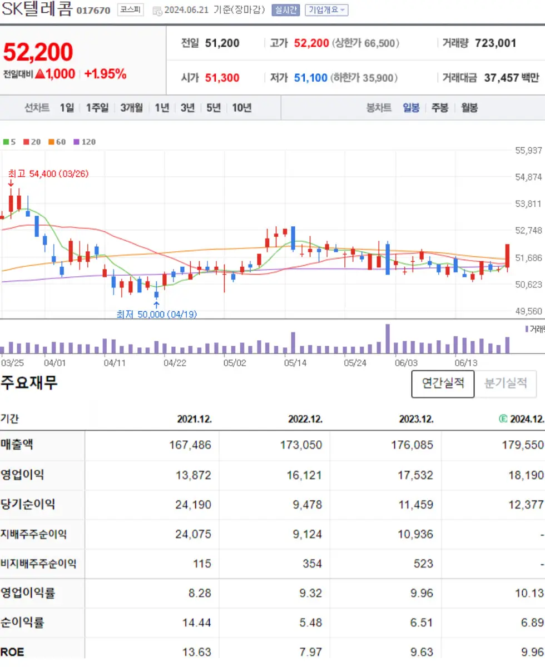Image resolution: width=545 pixels, height=667 pixels.
Task: Click the 05/14 date on chart axis
Action: click(x=295, y=362)
